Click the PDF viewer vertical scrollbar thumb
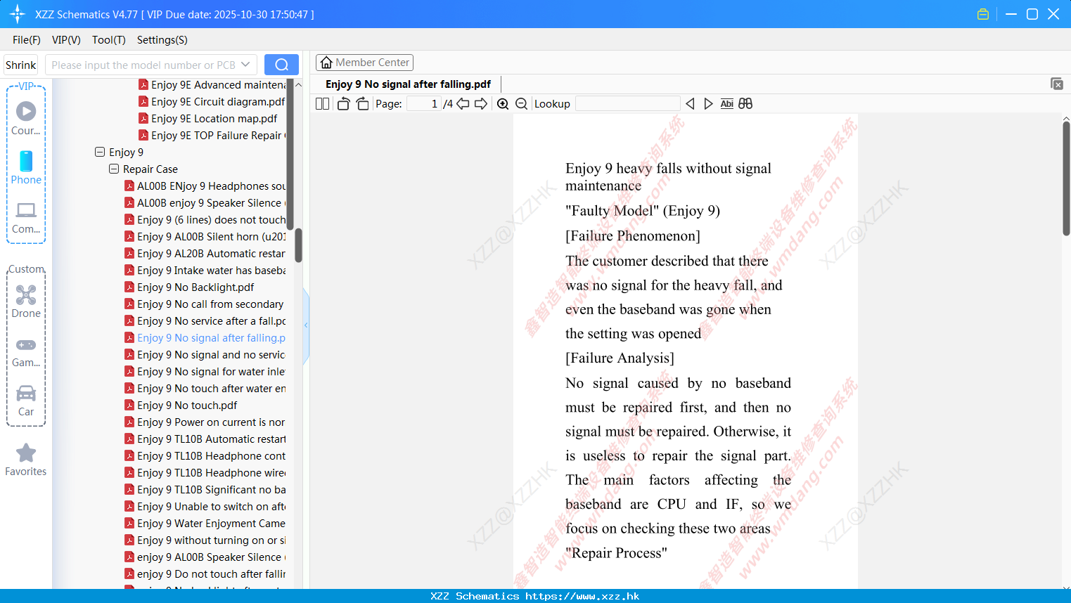1071x603 pixels. pos(1066,179)
